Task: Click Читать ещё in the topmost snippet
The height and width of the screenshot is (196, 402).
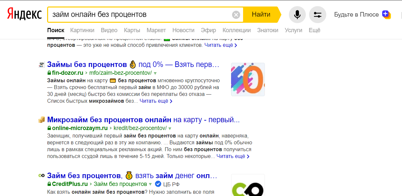Action: point(221,45)
